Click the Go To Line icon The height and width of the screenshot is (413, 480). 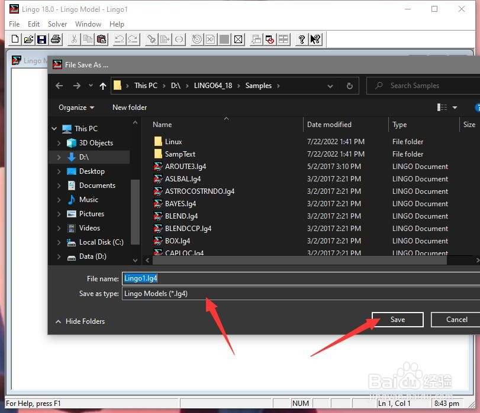pyautogui.click(x=165, y=39)
